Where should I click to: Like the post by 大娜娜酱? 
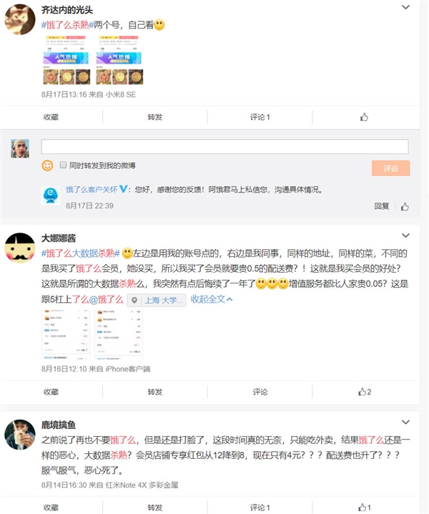pos(365,392)
